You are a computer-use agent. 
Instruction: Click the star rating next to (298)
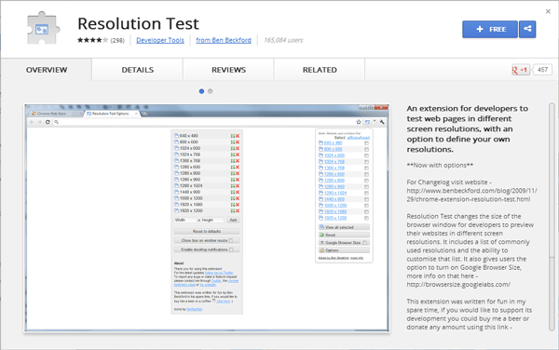tap(92, 40)
